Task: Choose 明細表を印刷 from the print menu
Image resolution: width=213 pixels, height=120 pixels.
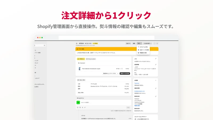Action: [x=143, y=53]
